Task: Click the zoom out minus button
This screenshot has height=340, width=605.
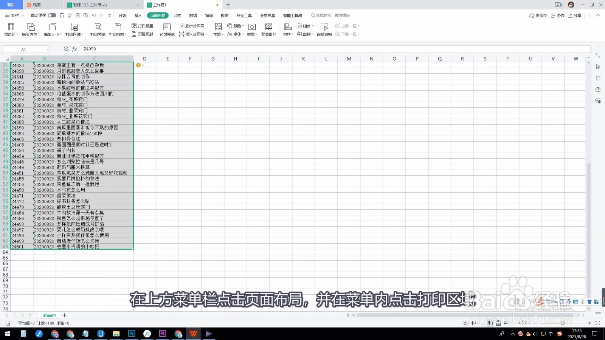Action: (x=536, y=323)
